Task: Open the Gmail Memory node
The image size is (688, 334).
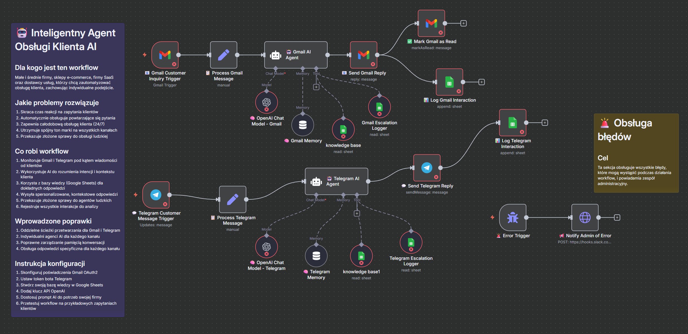Action: 303,125
